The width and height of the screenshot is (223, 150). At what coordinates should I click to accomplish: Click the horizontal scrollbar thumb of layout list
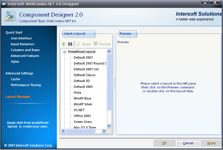80,131
